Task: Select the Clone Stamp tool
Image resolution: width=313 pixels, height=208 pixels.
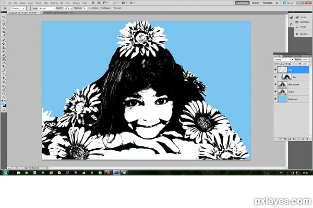Action: pos(4,48)
